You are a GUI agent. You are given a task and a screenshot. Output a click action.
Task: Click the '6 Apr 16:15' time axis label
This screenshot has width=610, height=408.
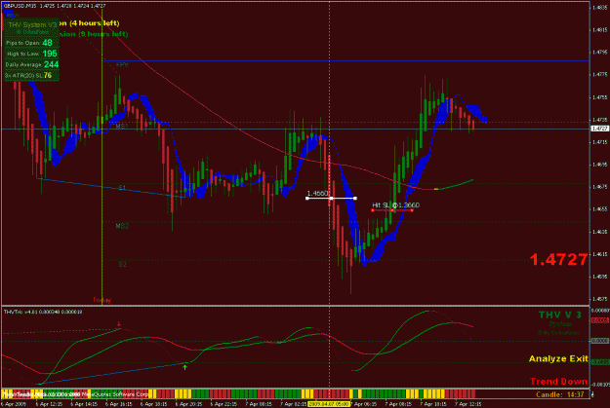pyautogui.click(x=119, y=404)
